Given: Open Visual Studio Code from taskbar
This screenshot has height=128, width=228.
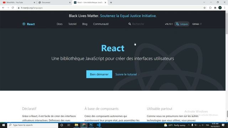Looking at the screenshot, I should click(99, 125).
